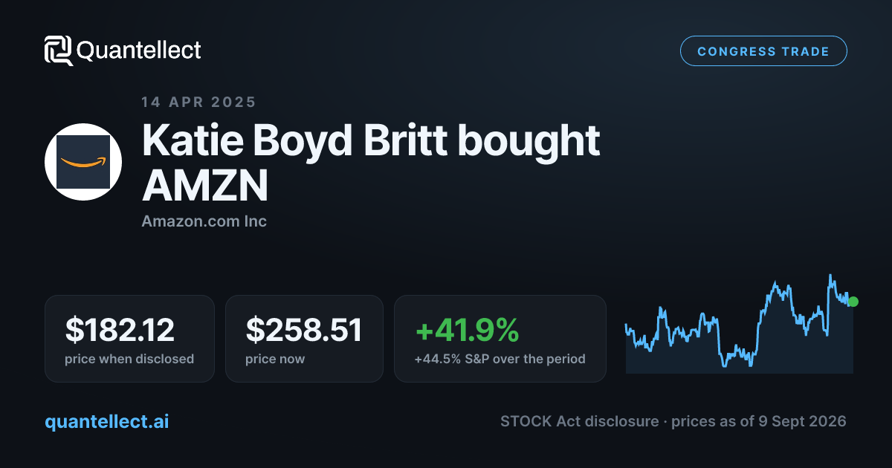
Task: Click the Quantellect logo icon
Action: tap(59, 51)
